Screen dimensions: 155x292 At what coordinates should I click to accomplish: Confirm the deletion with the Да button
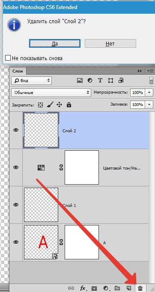click(55, 43)
